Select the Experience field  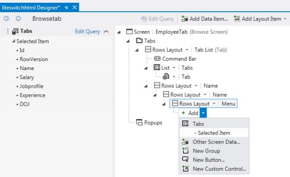point(32,95)
